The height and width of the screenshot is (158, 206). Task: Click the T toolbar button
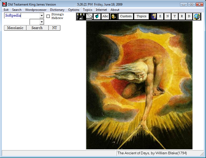(x=175, y=16)
